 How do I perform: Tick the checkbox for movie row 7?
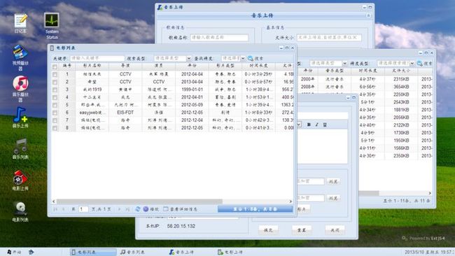(x=55, y=120)
